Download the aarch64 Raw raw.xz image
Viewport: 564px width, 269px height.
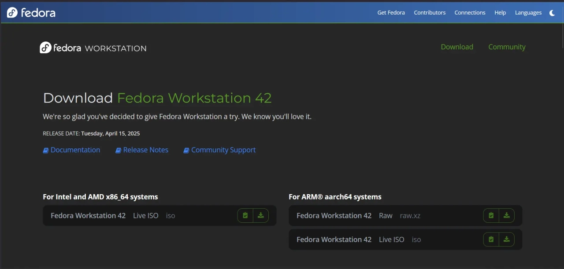pyautogui.click(x=507, y=216)
